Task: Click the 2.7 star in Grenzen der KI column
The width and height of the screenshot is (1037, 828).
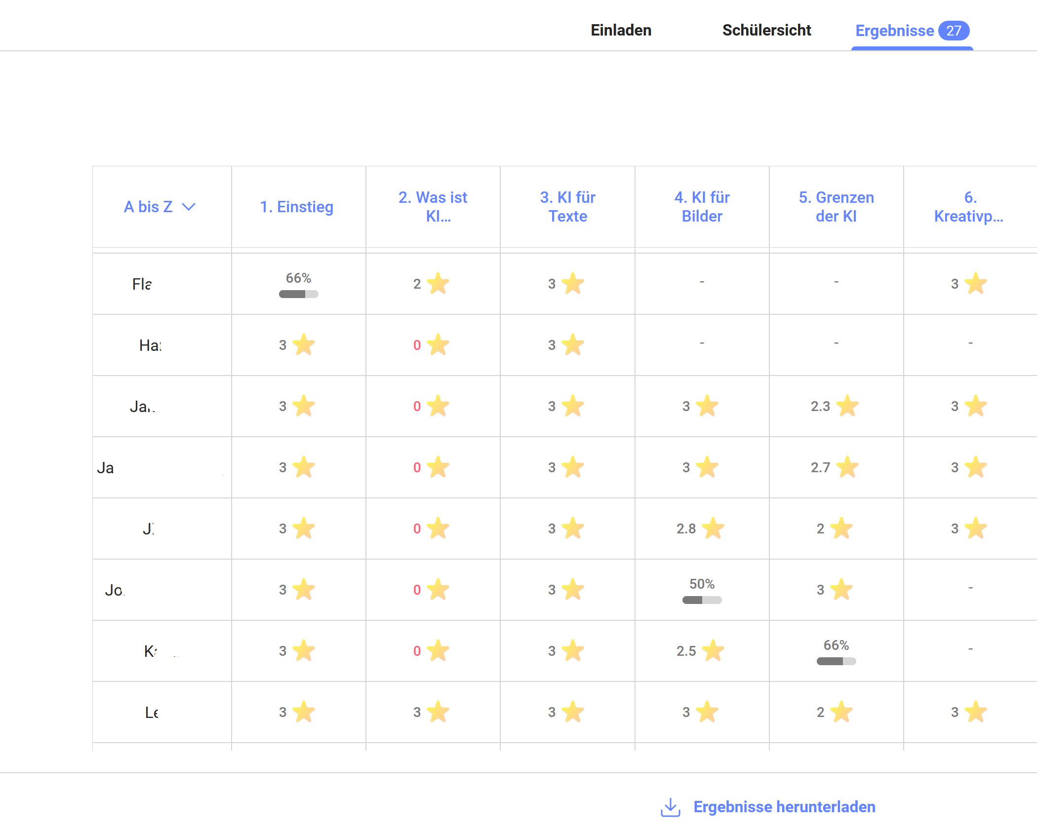Action: tap(847, 467)
